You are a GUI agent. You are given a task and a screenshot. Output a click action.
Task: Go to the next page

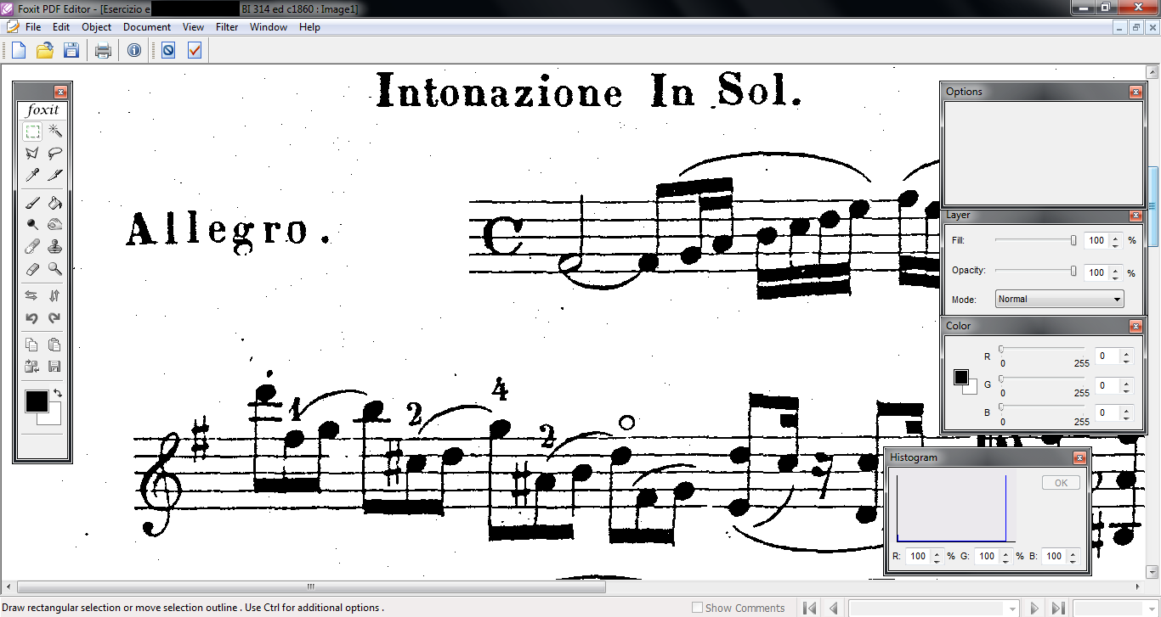pyautogui.click(x=1034, y=608)
